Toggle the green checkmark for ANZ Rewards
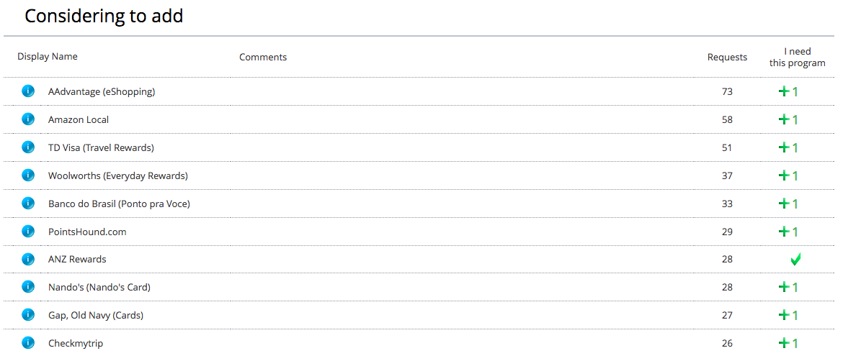 click(795, 260)
